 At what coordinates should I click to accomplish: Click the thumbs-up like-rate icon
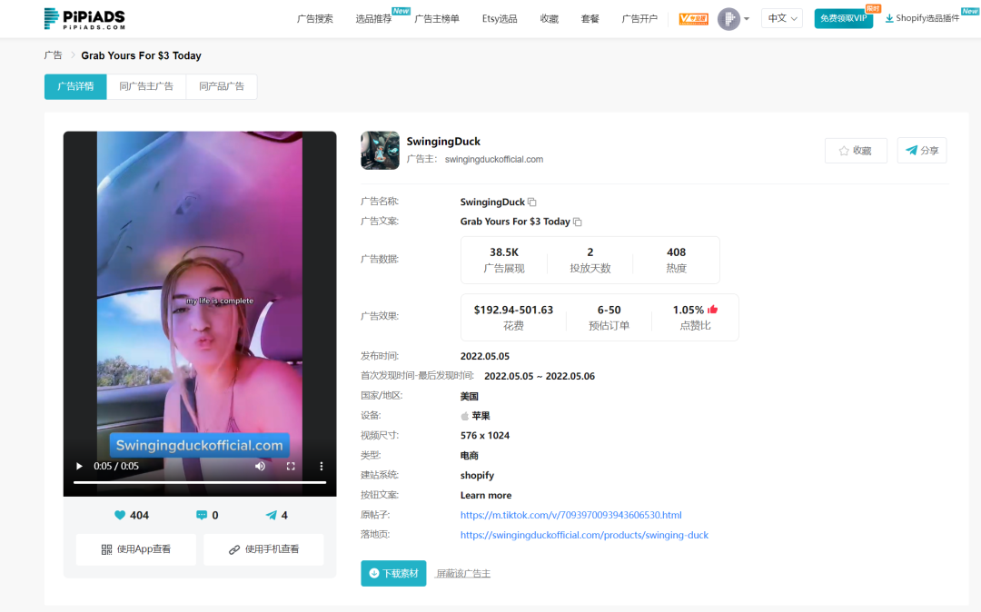pos(713,310)
